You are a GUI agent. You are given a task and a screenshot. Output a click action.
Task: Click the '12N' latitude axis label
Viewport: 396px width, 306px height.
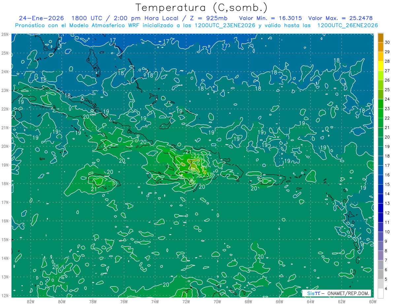point(5,295)
